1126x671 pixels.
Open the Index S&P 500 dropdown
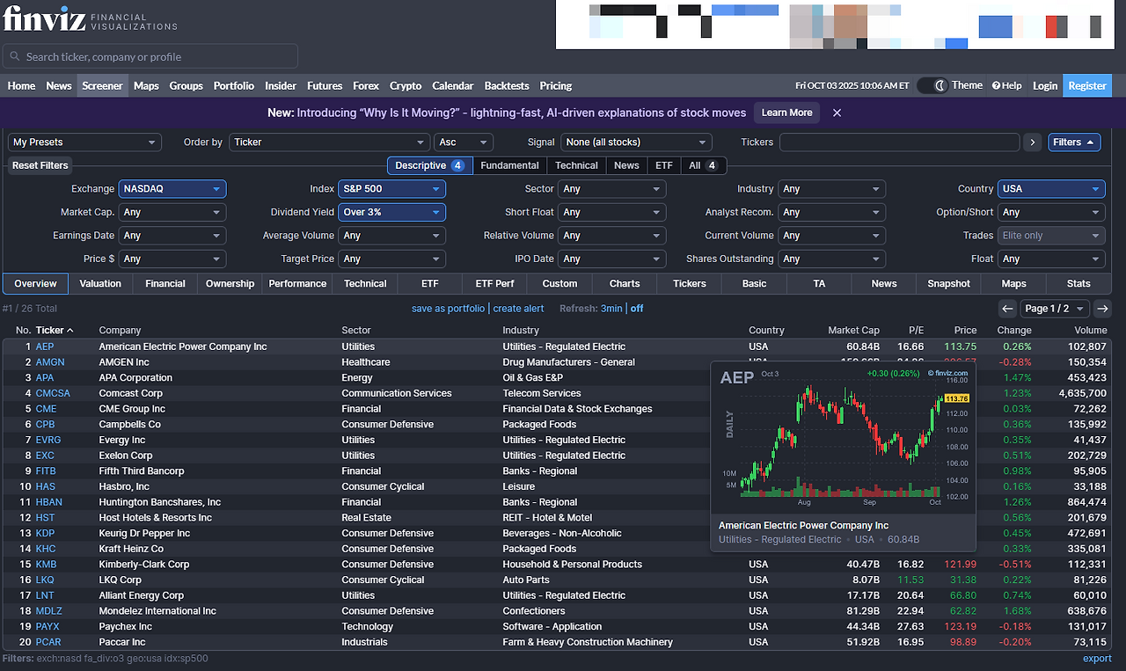pyautogui.click(x=391, y=188)
